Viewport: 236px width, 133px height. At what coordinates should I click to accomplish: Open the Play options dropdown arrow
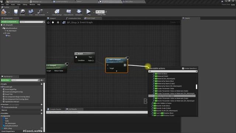(x=94, y=13)
